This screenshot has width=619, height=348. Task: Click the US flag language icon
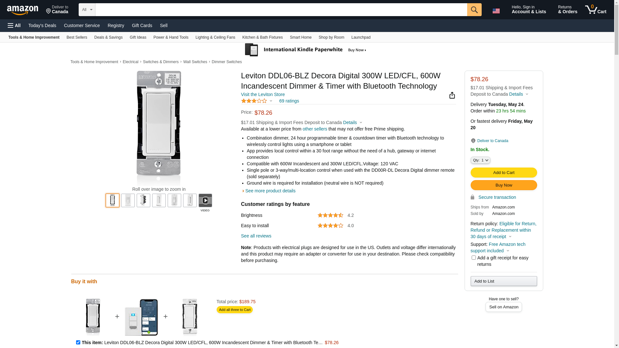pos(496,11)
